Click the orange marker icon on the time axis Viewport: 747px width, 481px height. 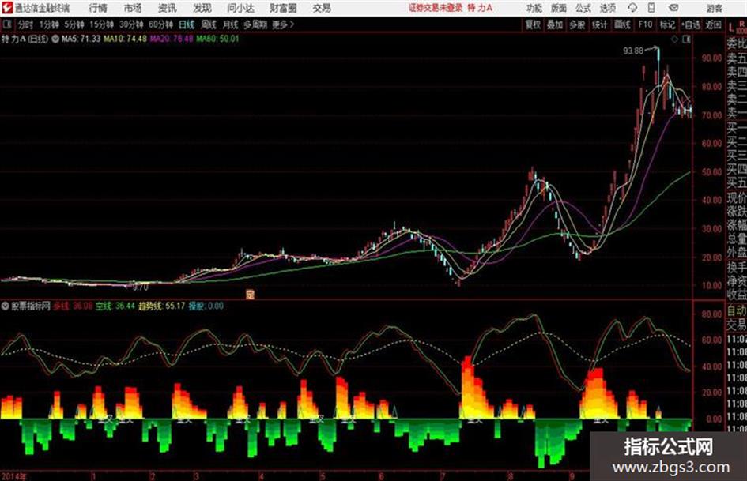(250, 294)
